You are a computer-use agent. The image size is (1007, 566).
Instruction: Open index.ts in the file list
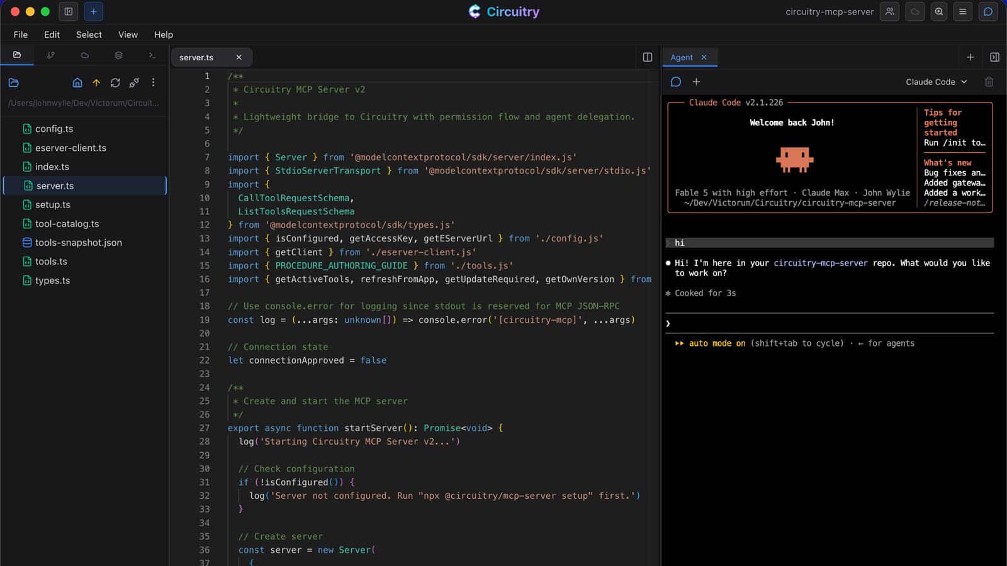85,167
